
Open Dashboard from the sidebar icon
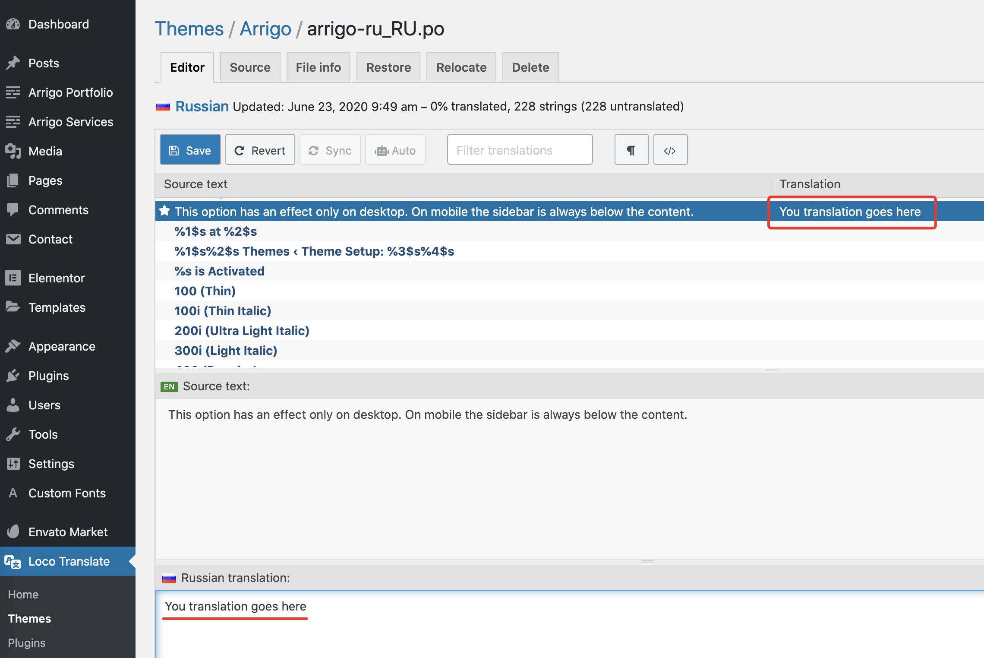(13, 24)
